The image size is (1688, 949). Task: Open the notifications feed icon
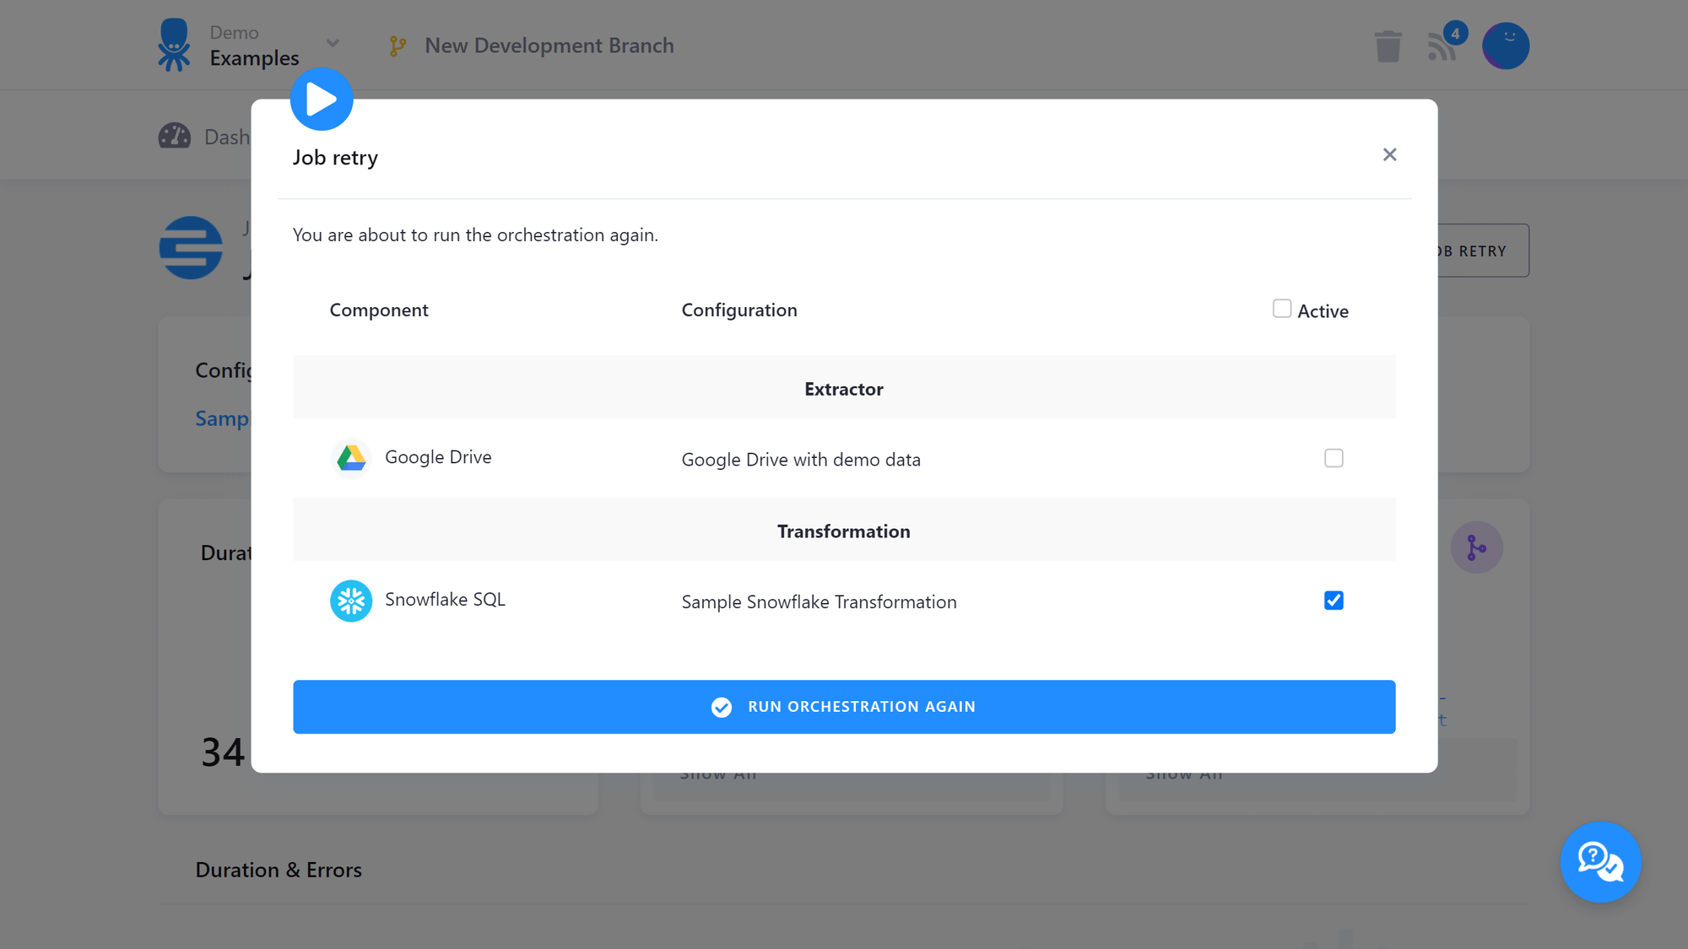[1442, 46]
